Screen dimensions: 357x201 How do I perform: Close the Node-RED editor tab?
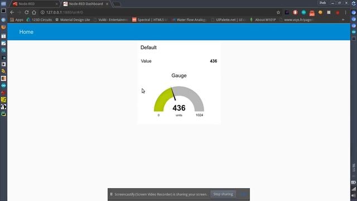56,4
